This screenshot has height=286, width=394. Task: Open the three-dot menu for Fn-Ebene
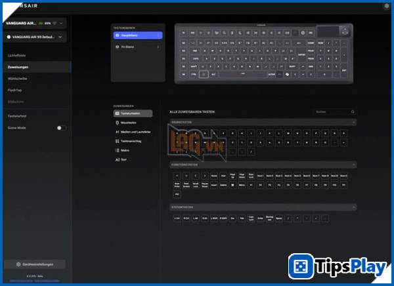[158, 47]
